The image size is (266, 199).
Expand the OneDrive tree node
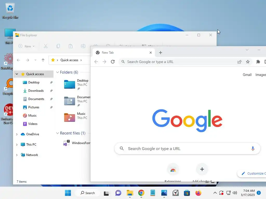click(x=17, y=134)
